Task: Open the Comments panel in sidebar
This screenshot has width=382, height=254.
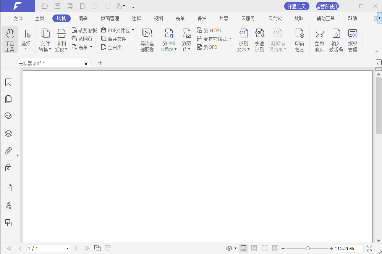Action: coord(8,116)
